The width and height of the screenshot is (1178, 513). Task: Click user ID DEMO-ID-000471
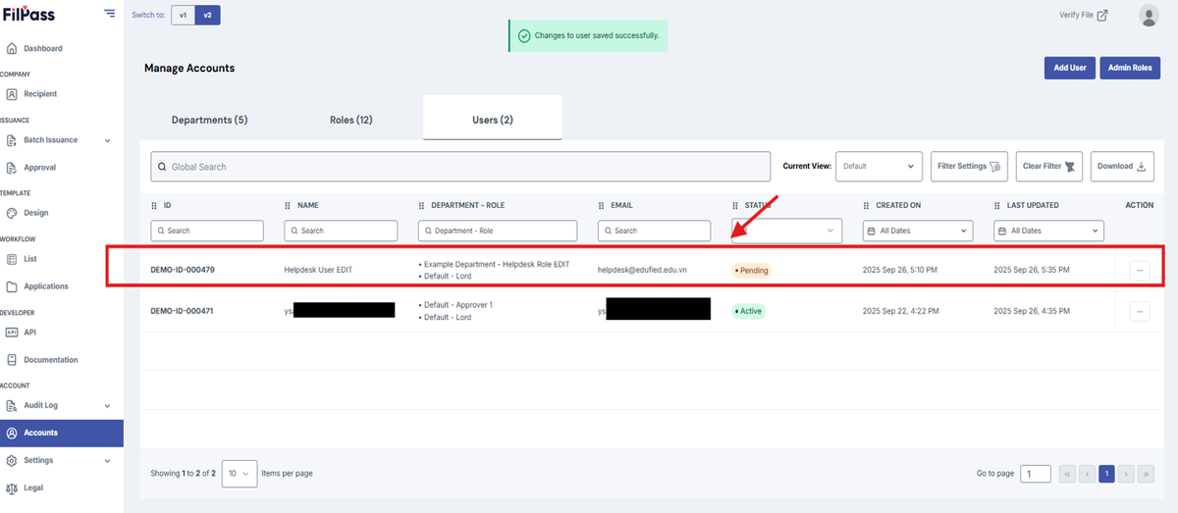pyautogui.click(x=183, y=311)
